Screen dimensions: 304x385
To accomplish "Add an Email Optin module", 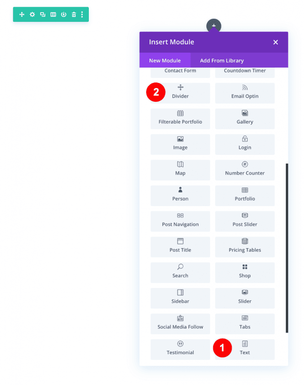I will (244, 93).
